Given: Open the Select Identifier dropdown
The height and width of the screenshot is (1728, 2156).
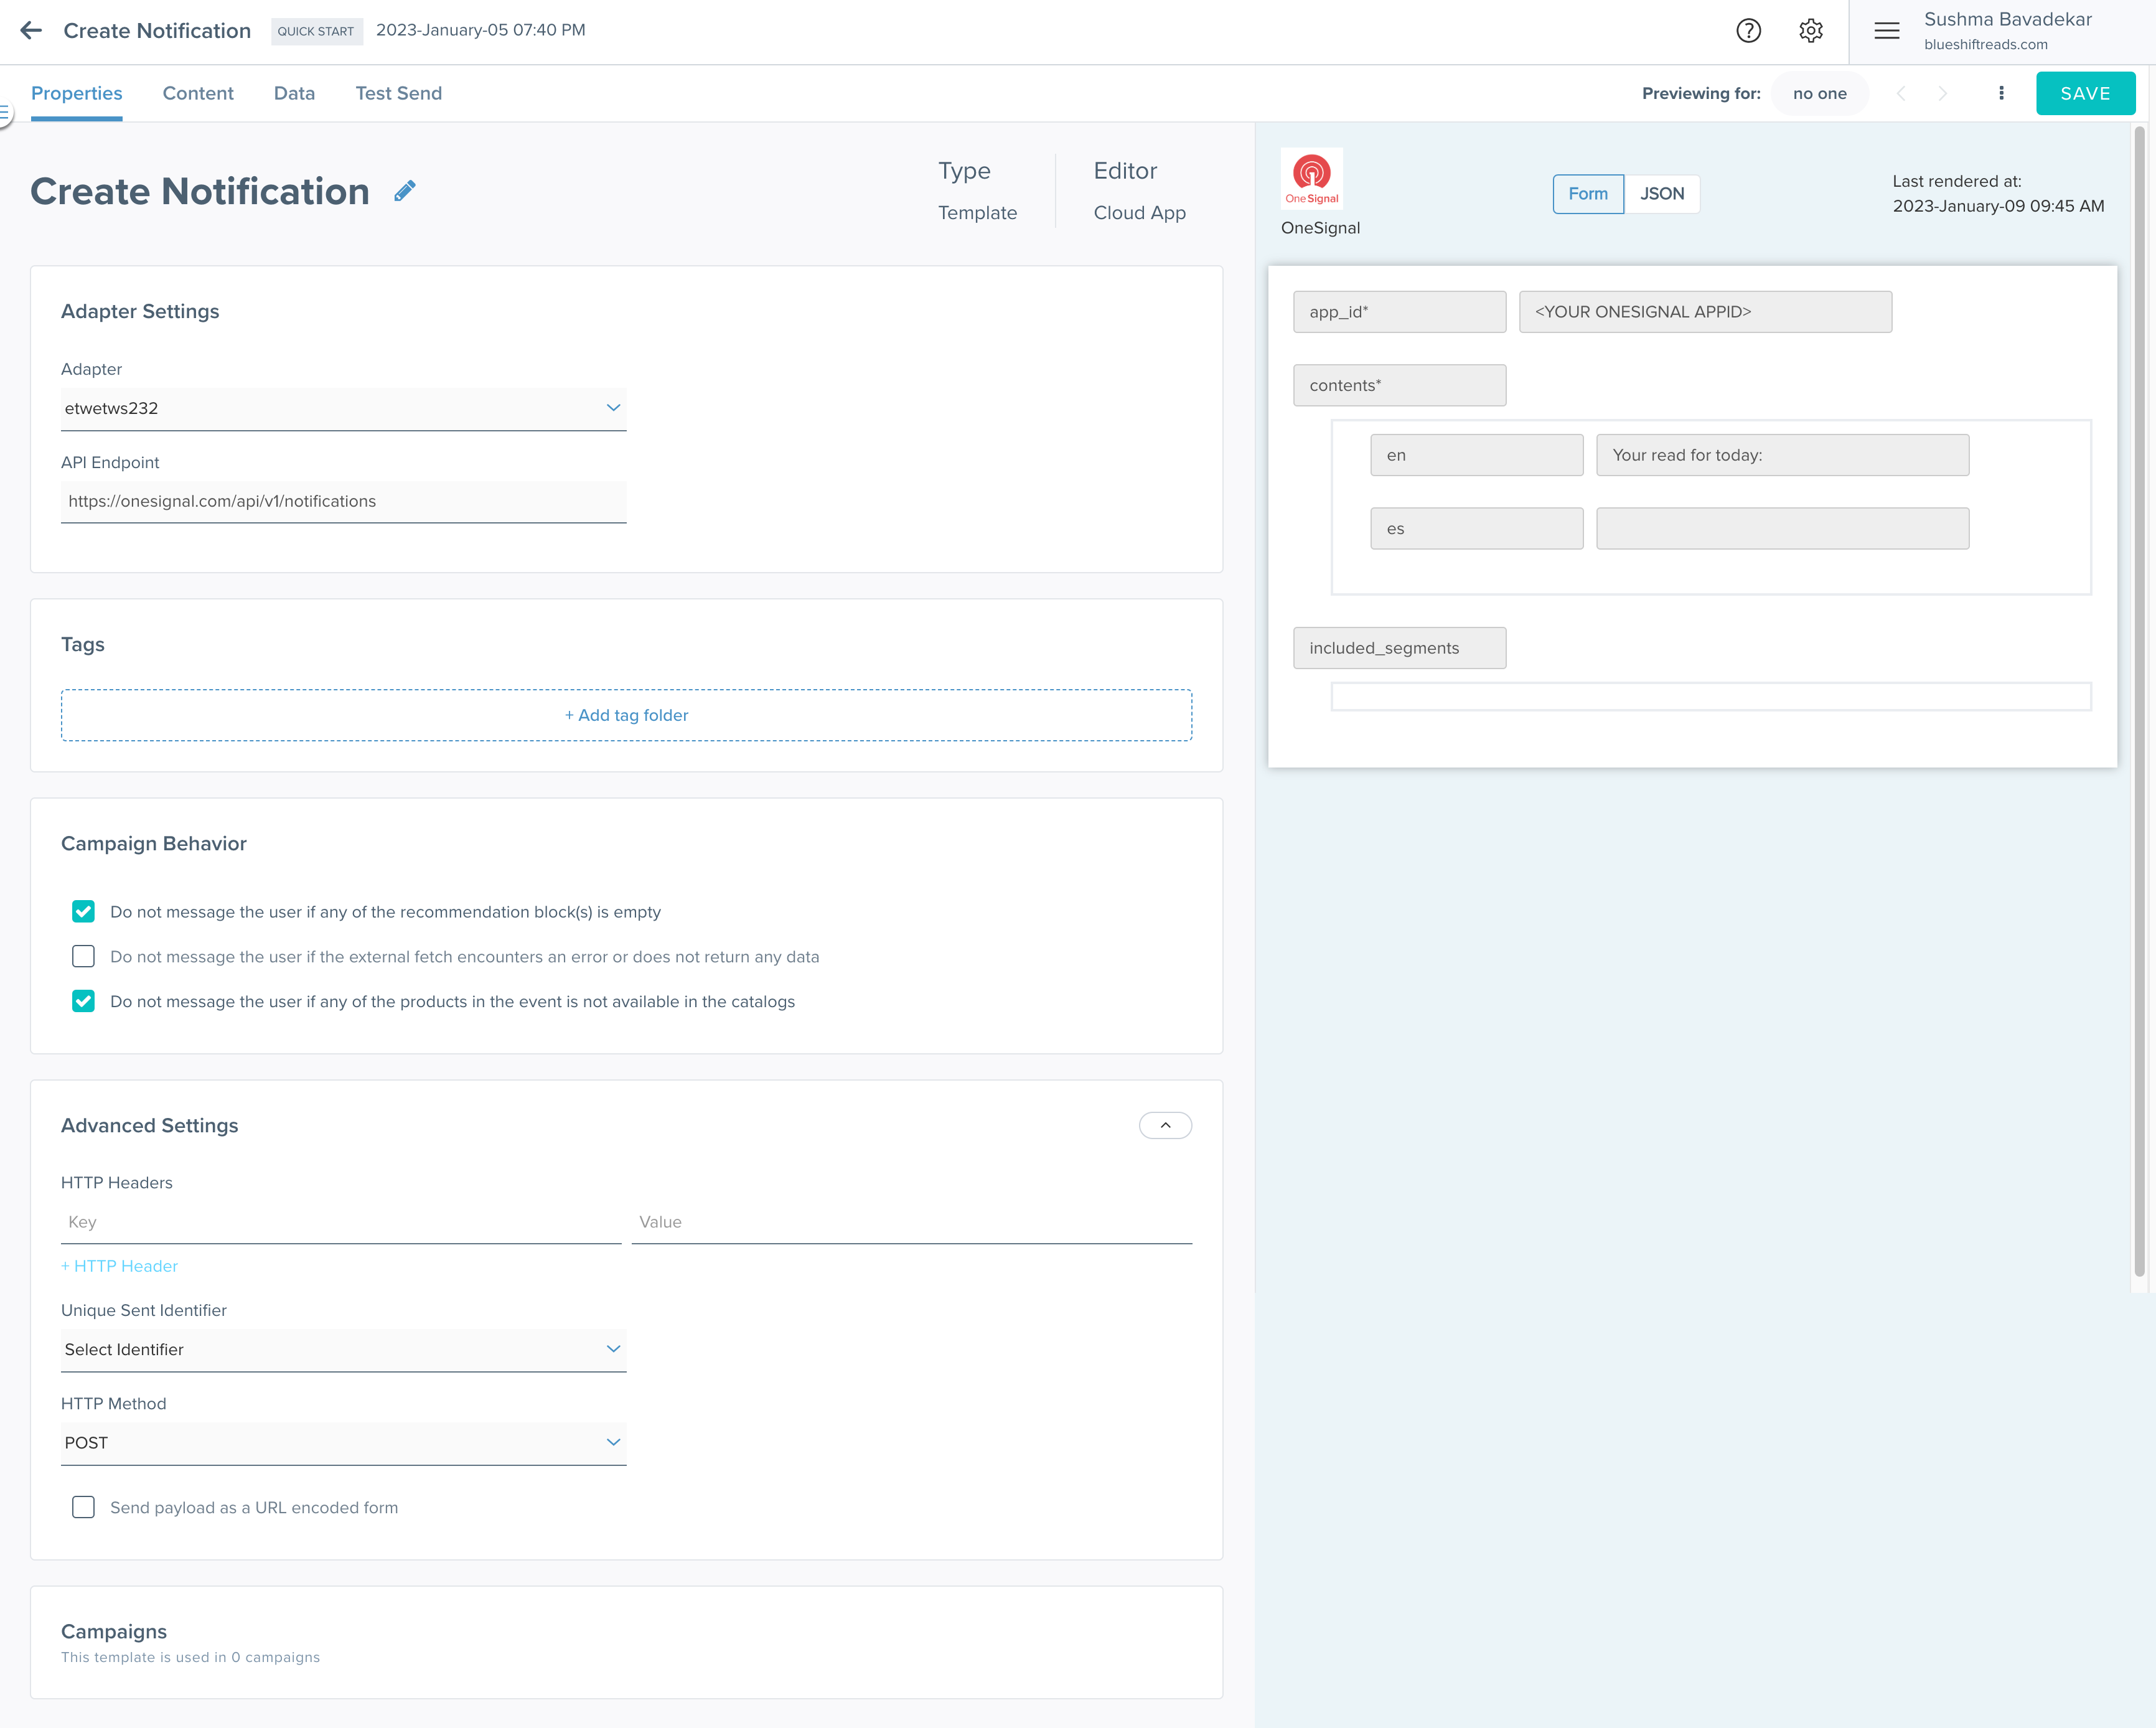Looking at the screenshot, I should click(x=344, y=1349).
